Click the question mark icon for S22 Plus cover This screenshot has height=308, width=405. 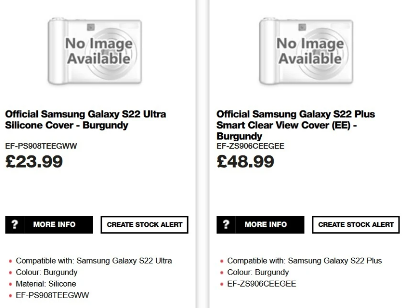click(x=226, y=224)
